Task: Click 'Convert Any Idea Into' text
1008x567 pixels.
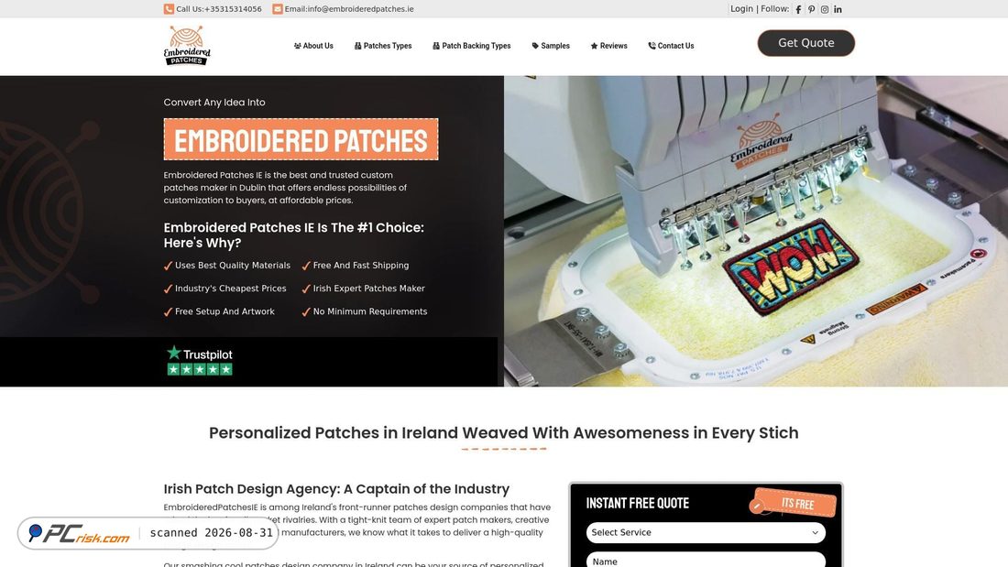Action: coord(214,103)
